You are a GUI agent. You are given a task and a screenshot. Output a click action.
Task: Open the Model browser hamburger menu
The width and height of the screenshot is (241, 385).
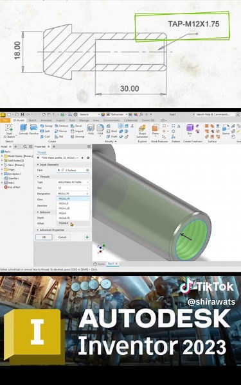click(30, 146)
